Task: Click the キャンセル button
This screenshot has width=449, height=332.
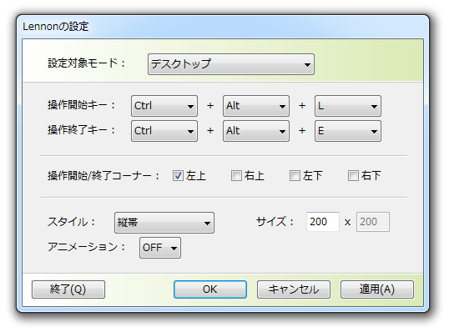Action: [x=294, y=289]
